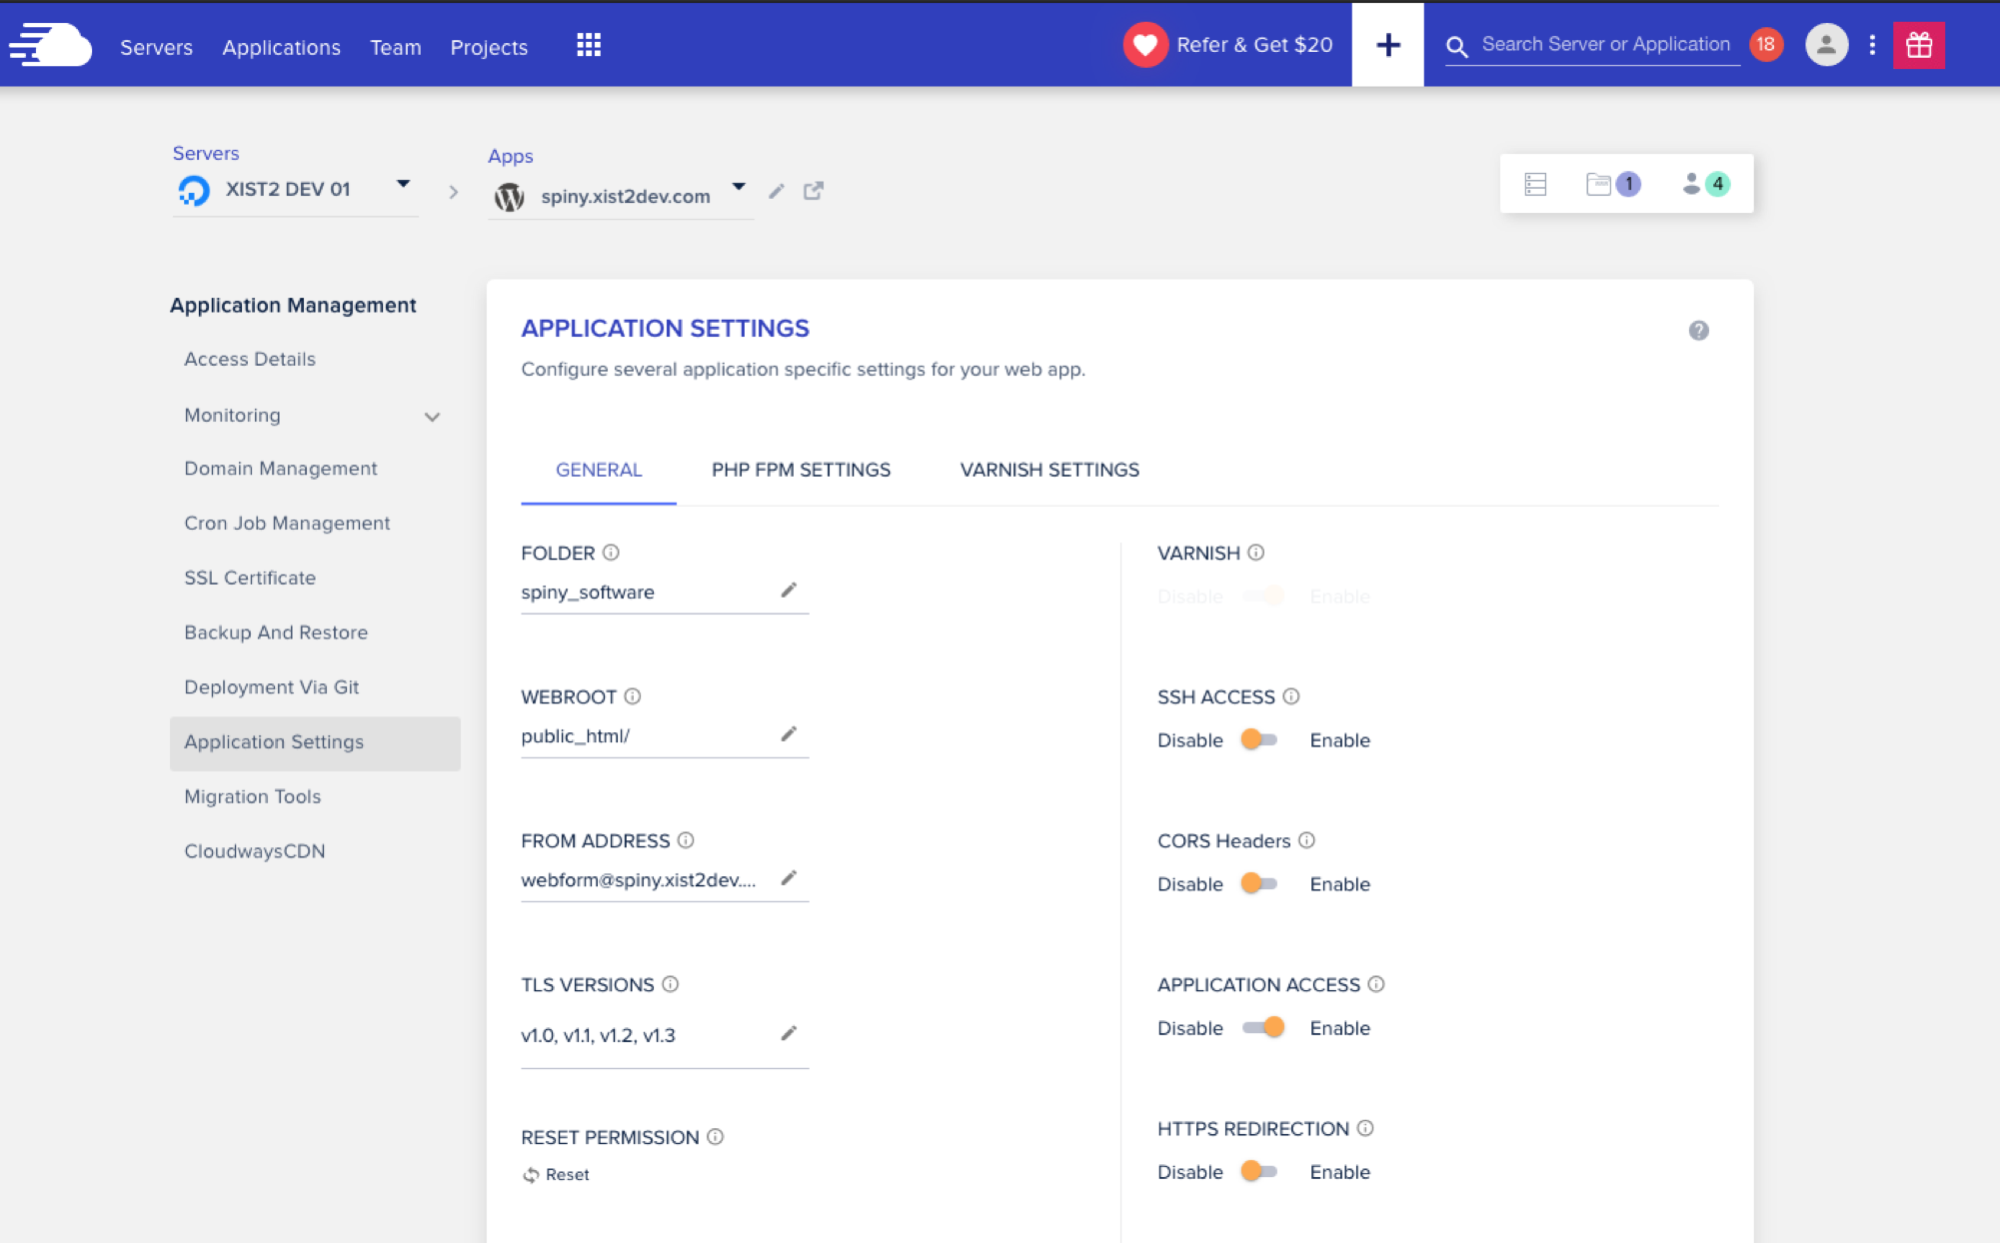Toggle the HTTPS REDIRECTION switch

click(x=1259, y=1171)
